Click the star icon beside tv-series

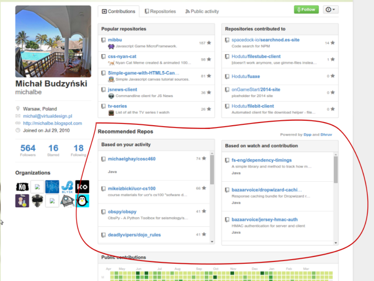click(x=209, y=109)
